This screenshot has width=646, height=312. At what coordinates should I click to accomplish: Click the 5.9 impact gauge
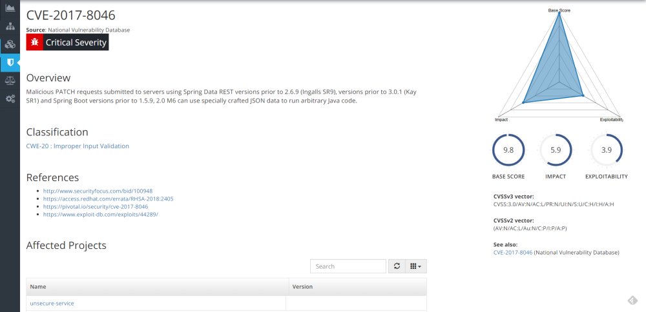click(556, 150)
